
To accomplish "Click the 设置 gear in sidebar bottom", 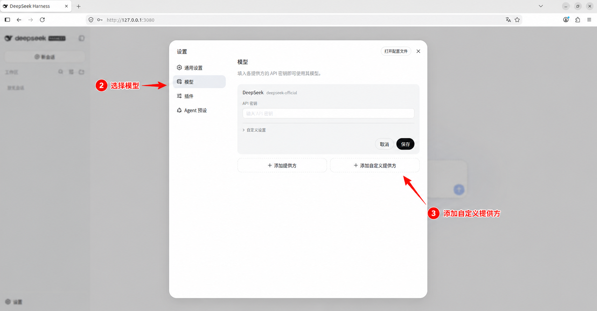I will [14, 302].
